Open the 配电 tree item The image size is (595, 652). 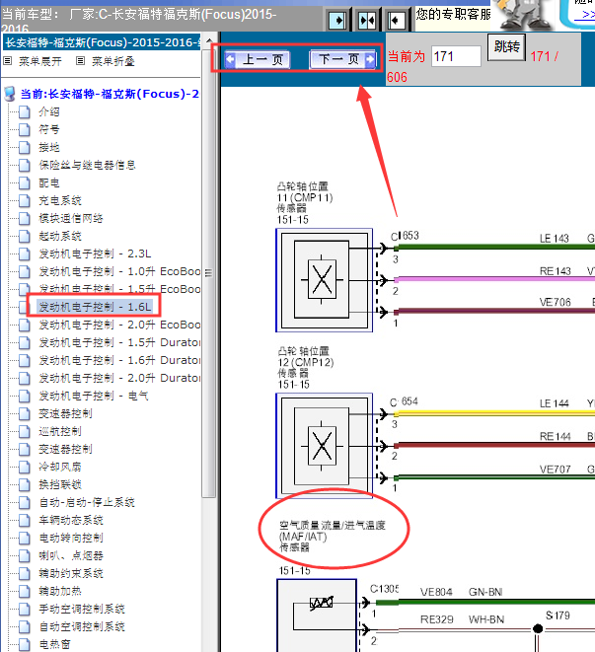point(49,182)
